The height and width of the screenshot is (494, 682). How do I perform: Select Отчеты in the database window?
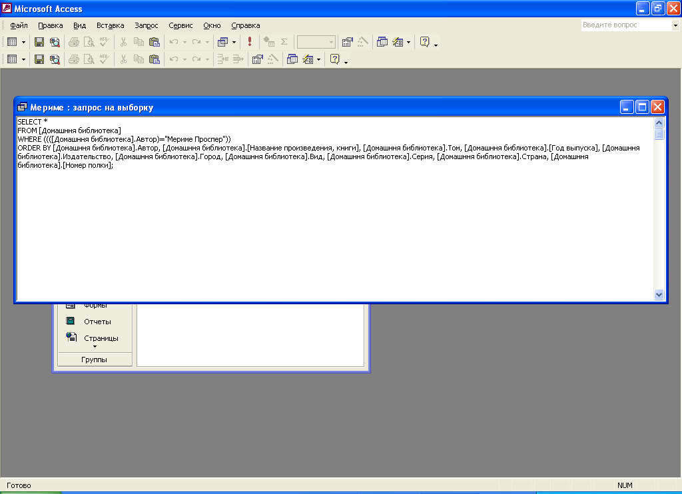coord(97,322)
